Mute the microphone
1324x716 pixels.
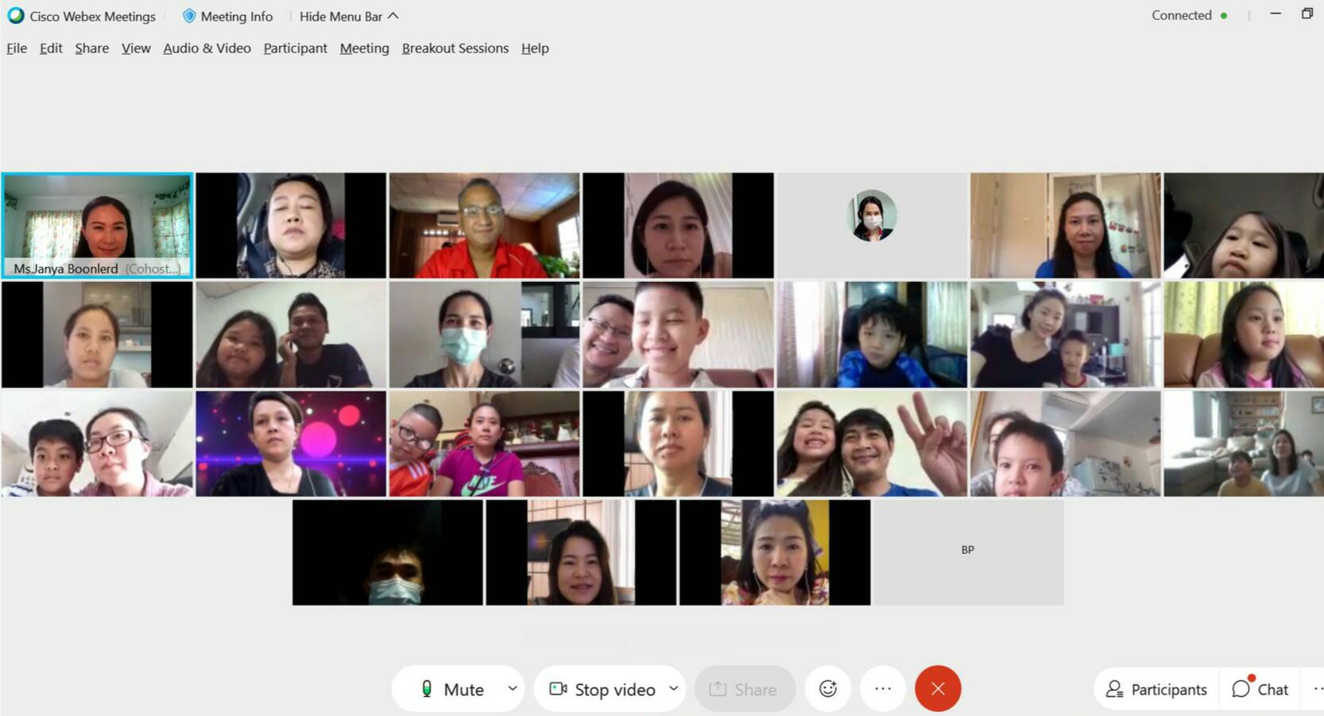pyautogui.click(x=451, y=689)
